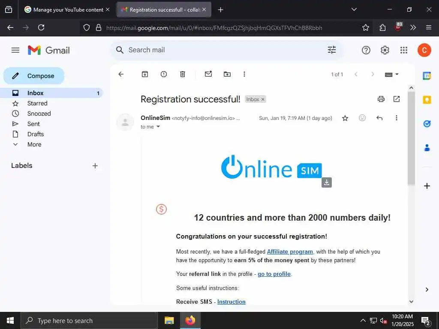The height and width of the screenshot is (329, 439).
Task: Create a new label with plus
Action: [95, 166]
